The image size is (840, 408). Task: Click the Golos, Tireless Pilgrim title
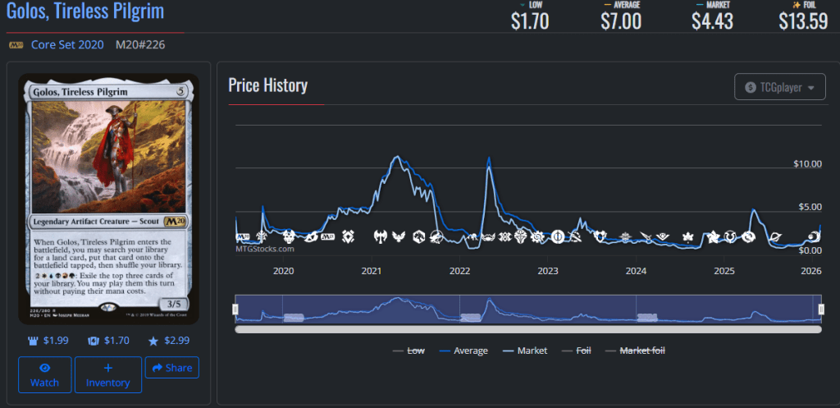coord(85,11)
